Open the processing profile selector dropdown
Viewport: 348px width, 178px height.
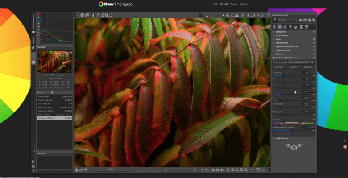[x=288, y=20]
